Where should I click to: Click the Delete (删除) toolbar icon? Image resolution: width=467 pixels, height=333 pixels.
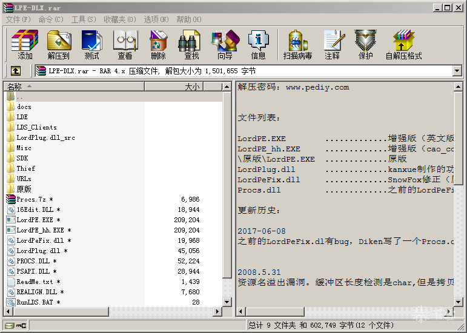[x=158, y=40]
